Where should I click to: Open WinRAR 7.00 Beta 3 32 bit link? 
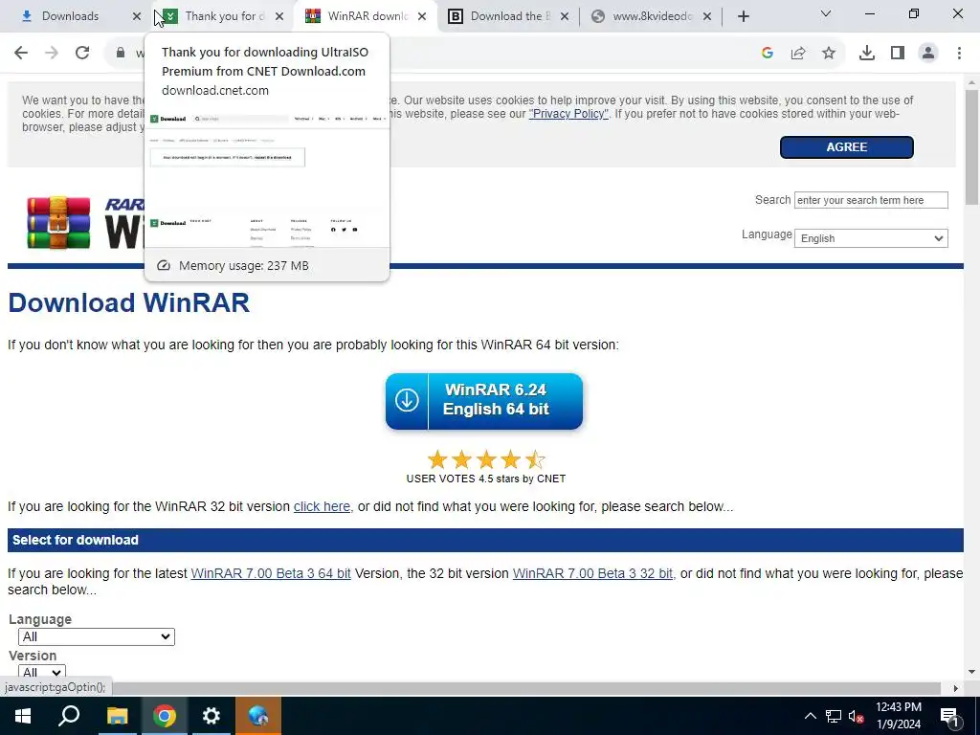click(592, 573)
